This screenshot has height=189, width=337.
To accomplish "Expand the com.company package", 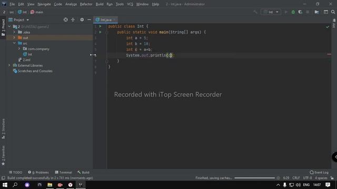I will [19, 49].
